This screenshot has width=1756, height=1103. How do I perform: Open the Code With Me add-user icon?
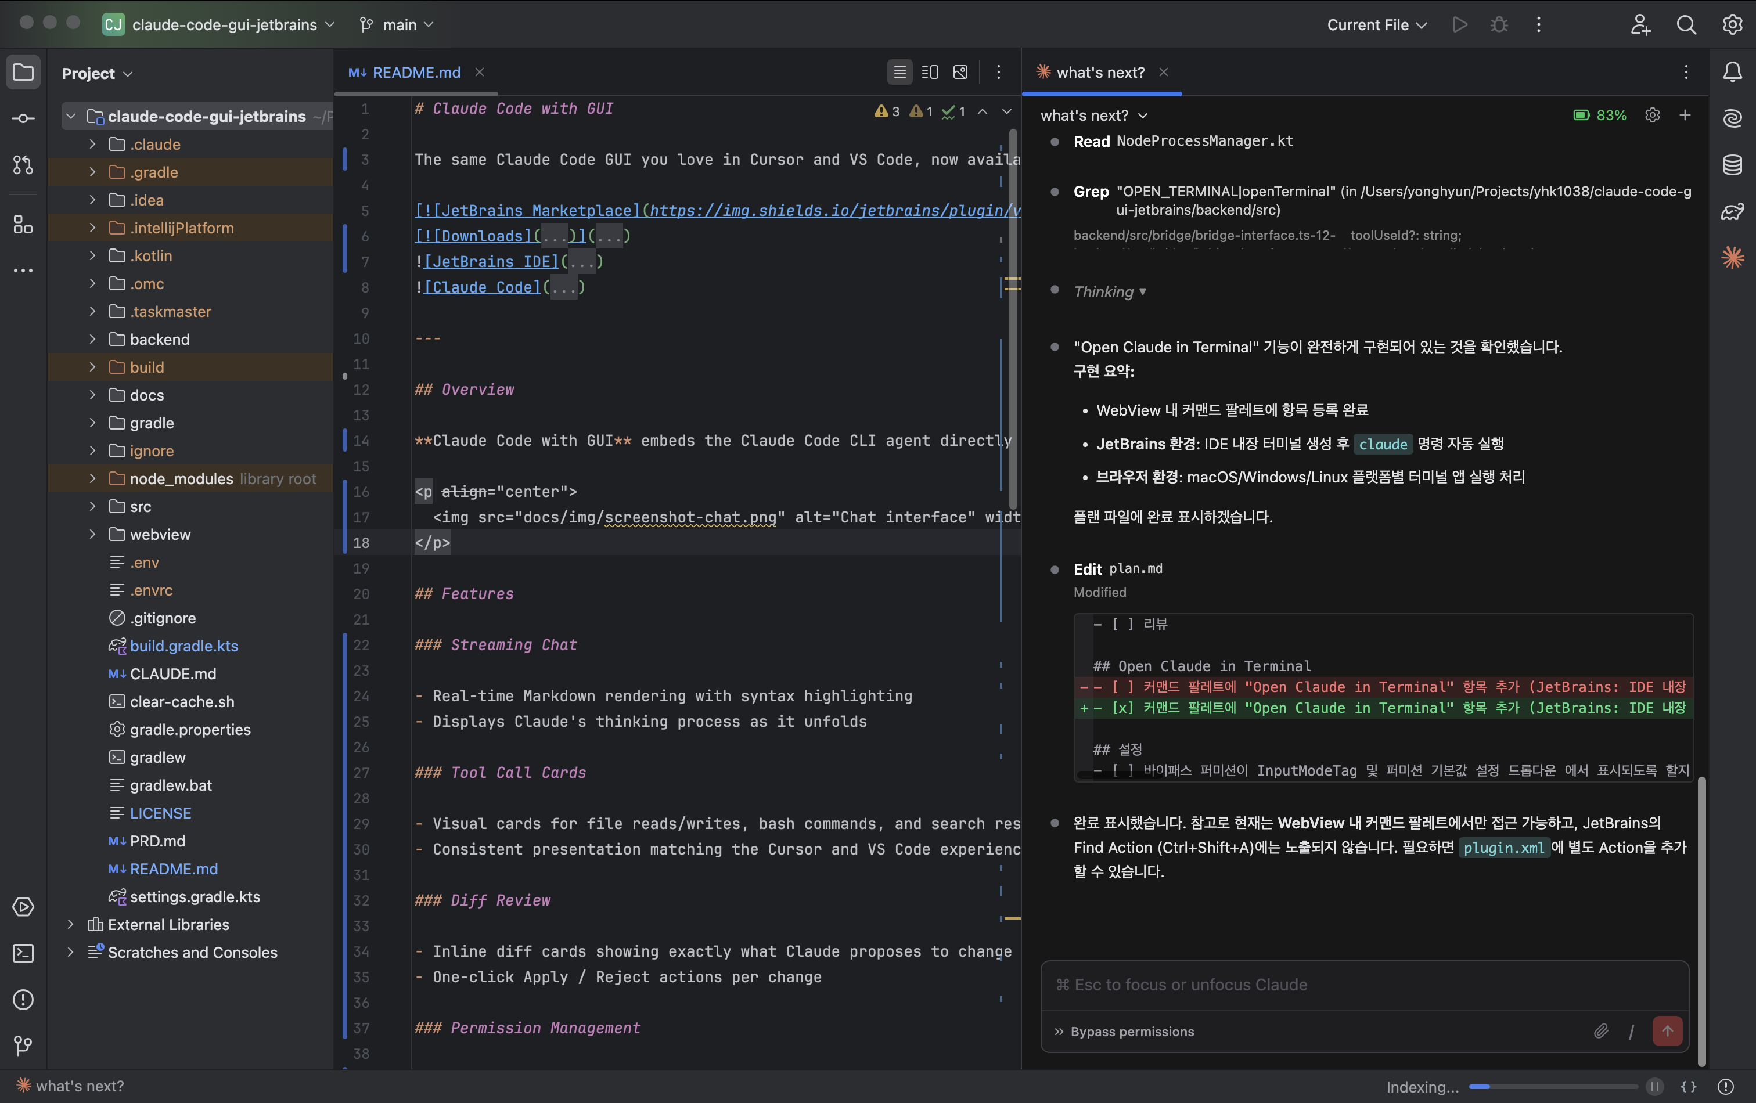(x=1641, y=25)
